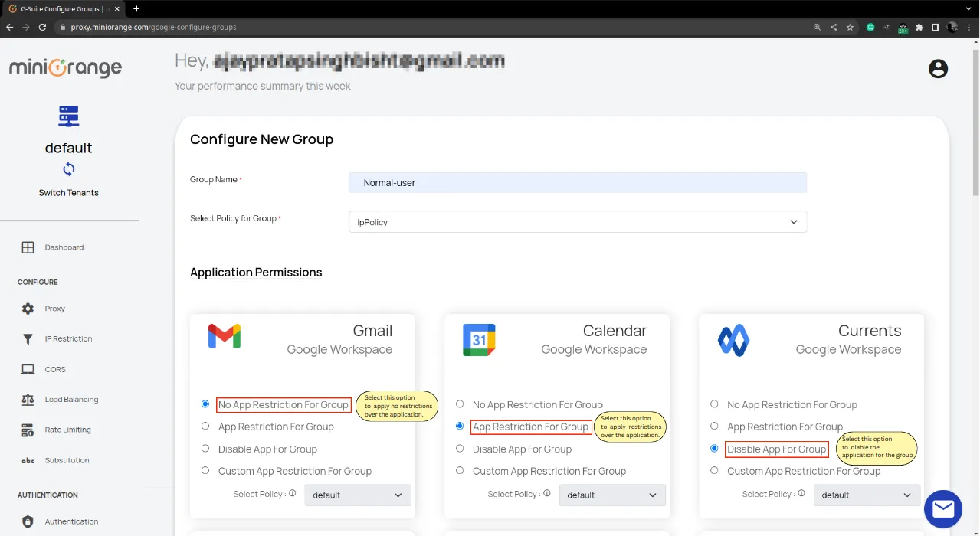Open Proxy in the sidebar

(55, 309)
